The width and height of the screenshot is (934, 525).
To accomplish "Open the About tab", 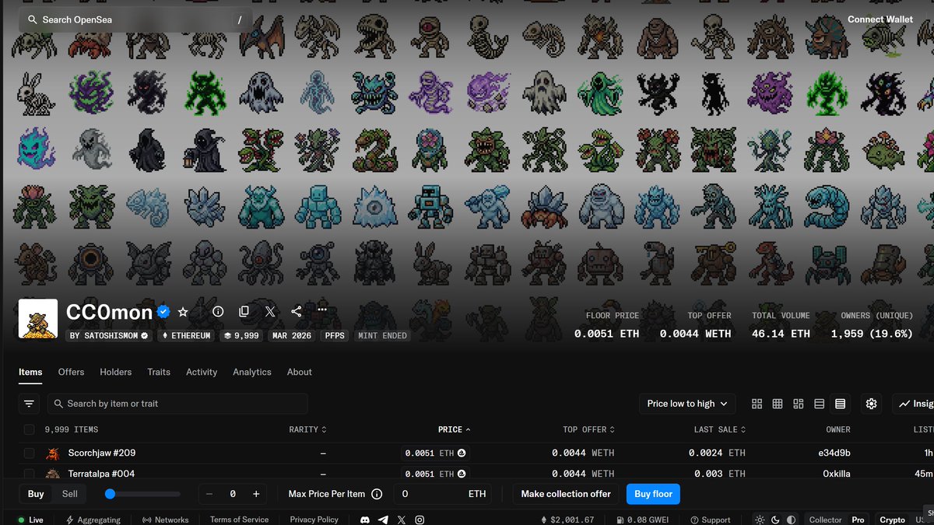I will tap(300, 372).
